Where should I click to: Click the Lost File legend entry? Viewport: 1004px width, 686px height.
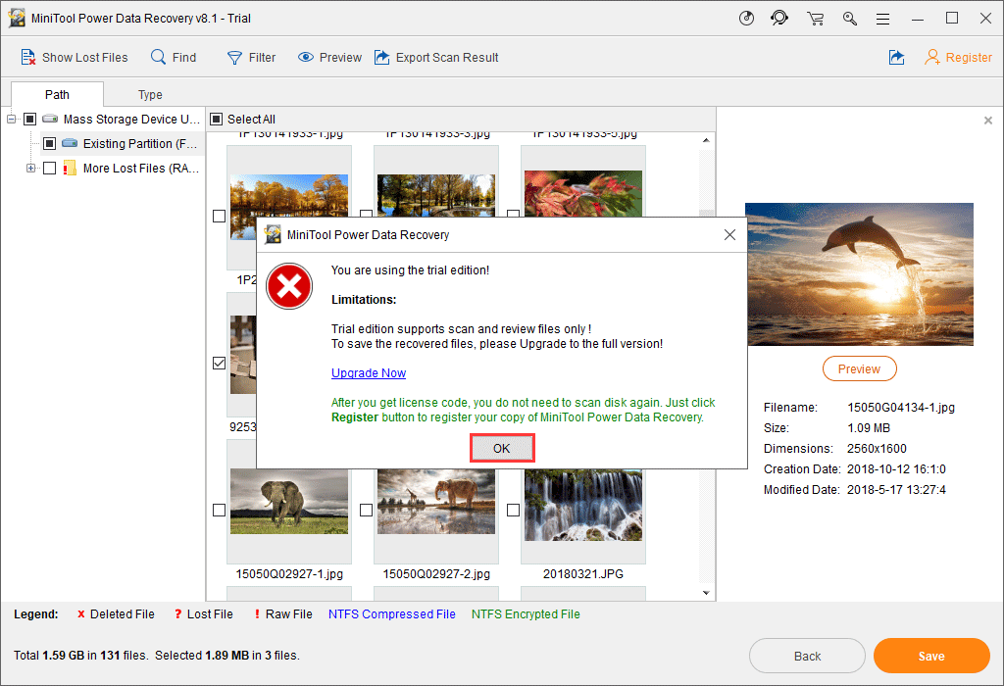[204, 614]
